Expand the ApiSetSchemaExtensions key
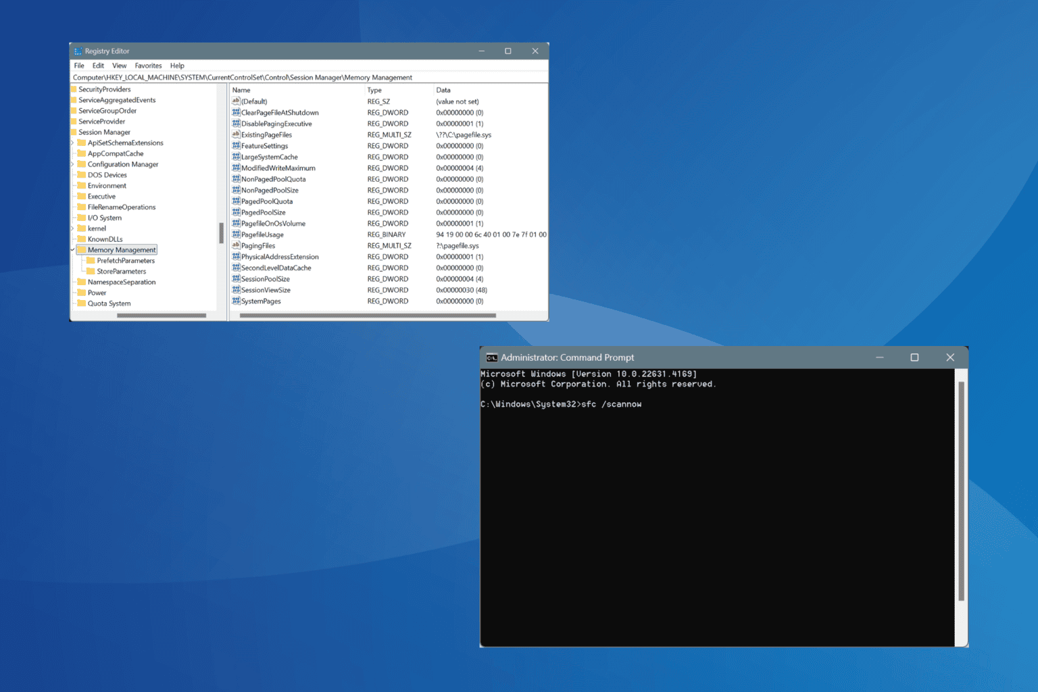The height and width of the screenshot is (692, 1038). point(73,143)
